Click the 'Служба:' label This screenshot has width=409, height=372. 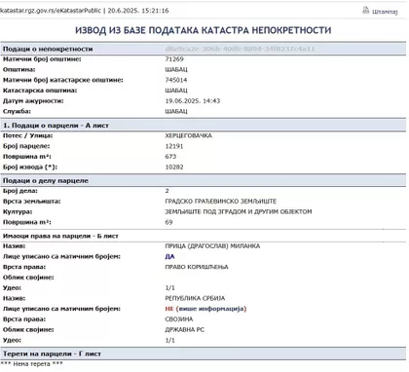(17, 111)
